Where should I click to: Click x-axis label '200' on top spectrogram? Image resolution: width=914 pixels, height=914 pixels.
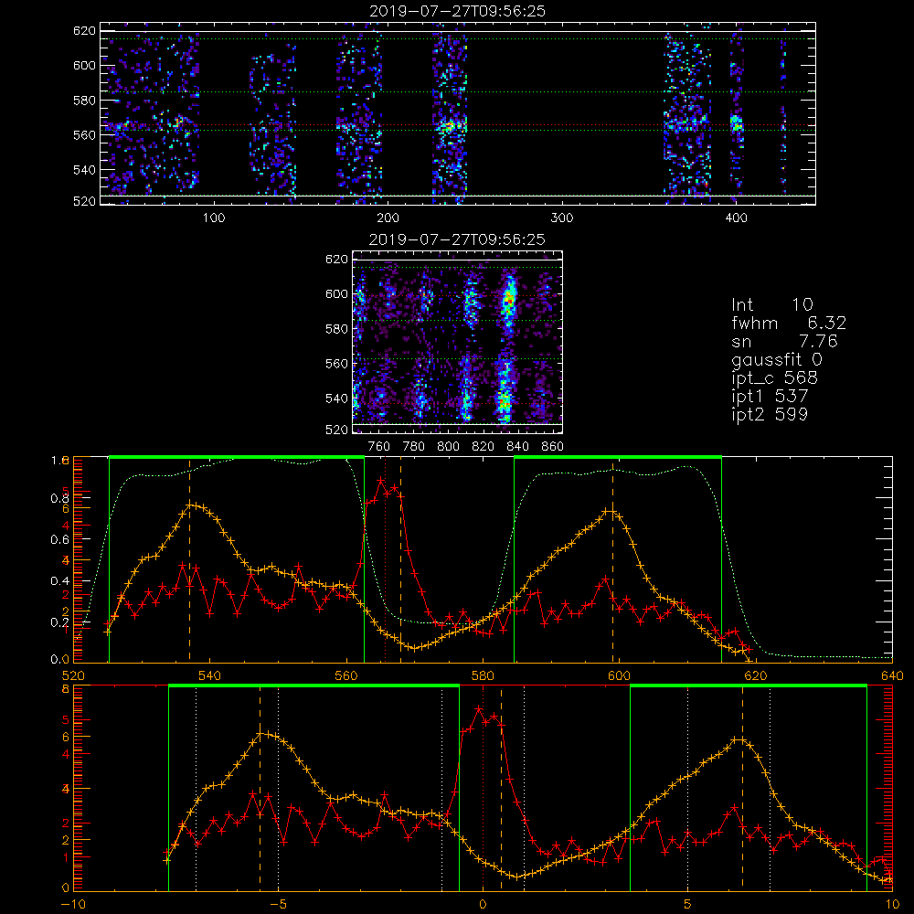(x=388, y=218)
